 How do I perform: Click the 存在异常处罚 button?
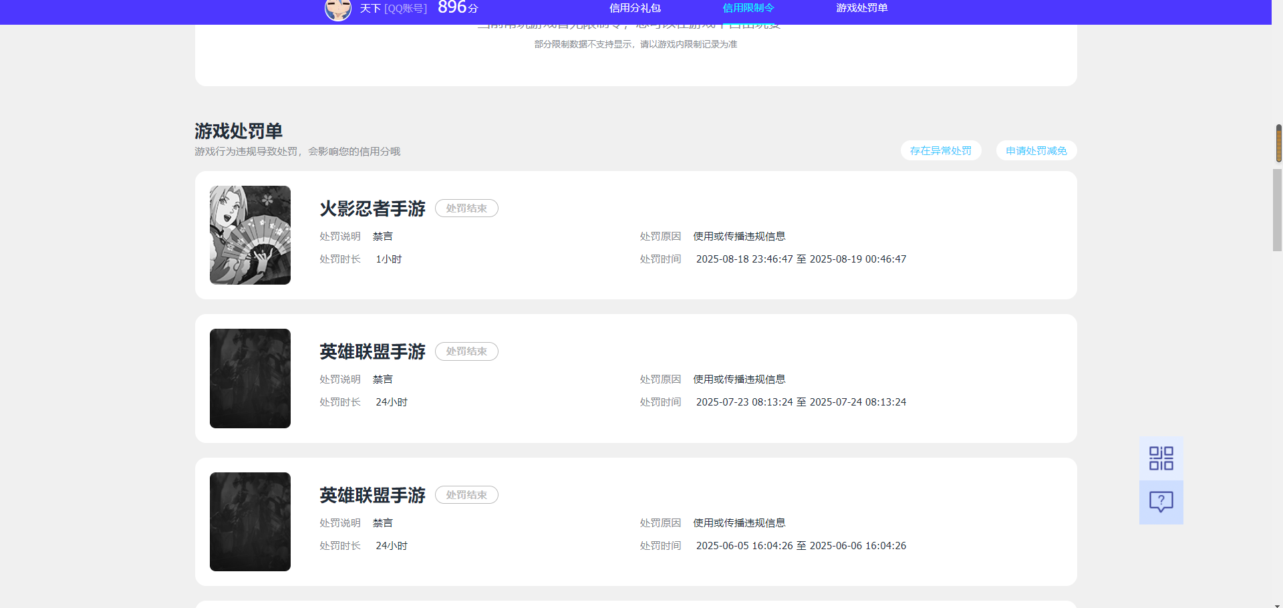(x=941, y=150)
